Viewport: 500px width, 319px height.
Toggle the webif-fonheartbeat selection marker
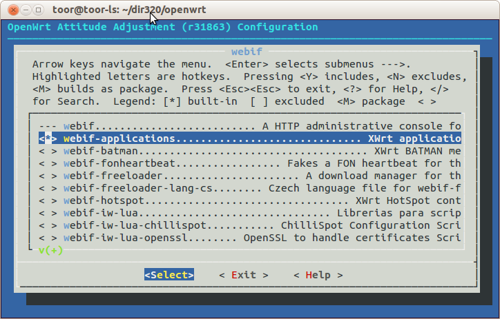click(x=48, y=163)
